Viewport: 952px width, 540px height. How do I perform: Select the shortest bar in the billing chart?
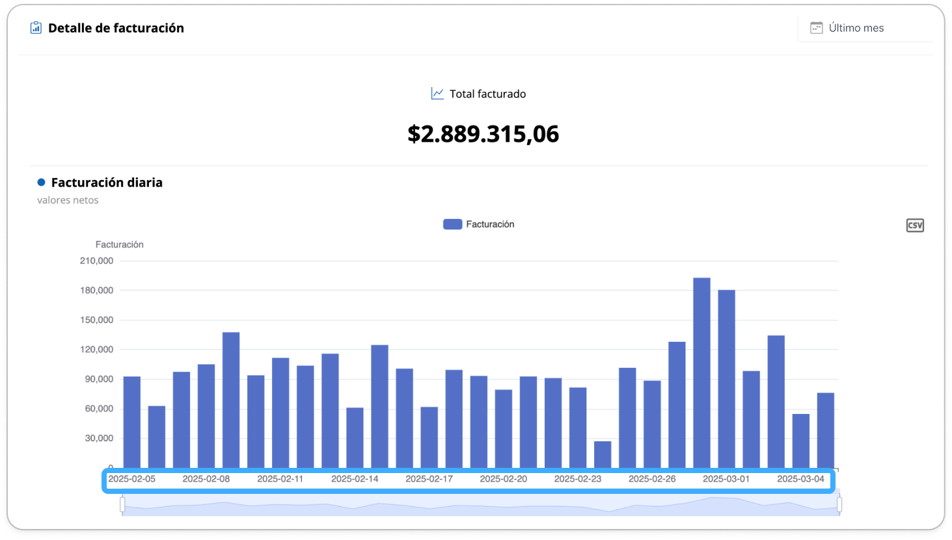pos(603,455)
